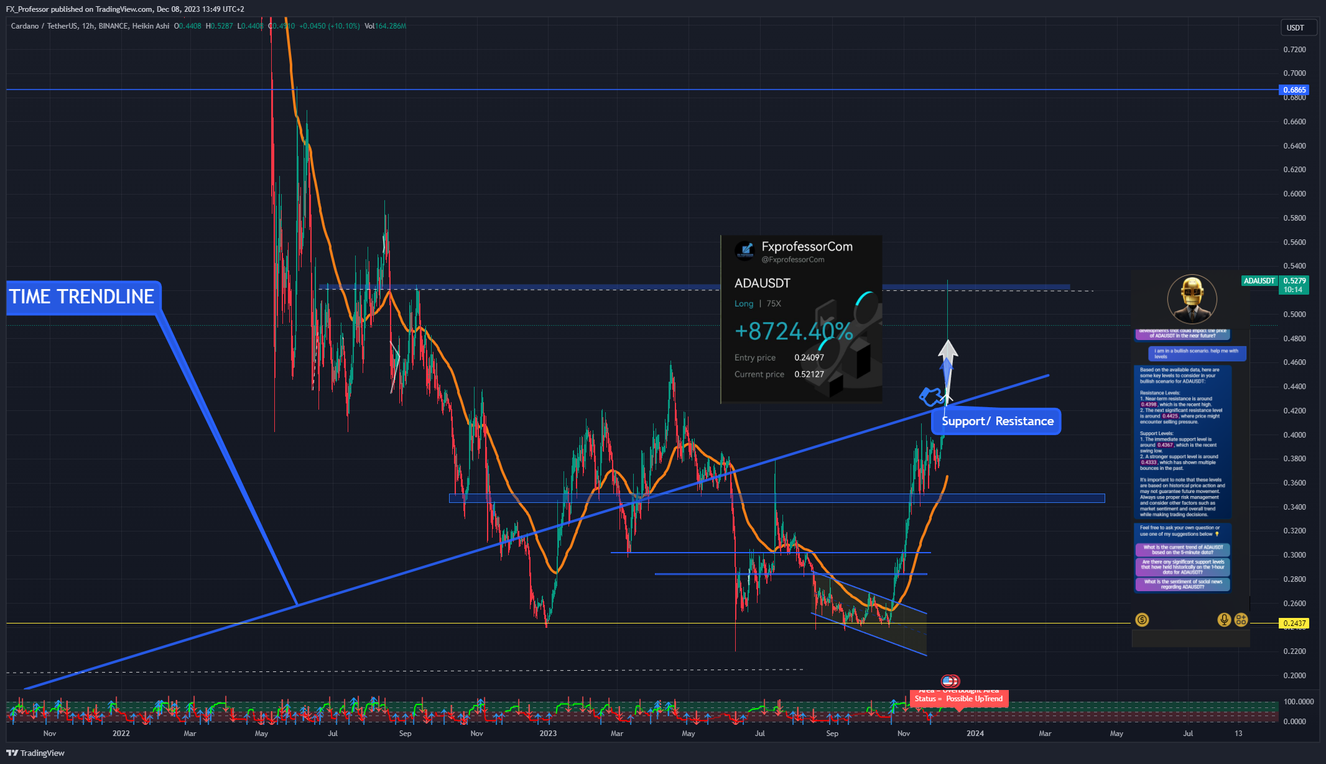
Task: Click the Support/ Resistance label
Action: click(x=997, y=421)
